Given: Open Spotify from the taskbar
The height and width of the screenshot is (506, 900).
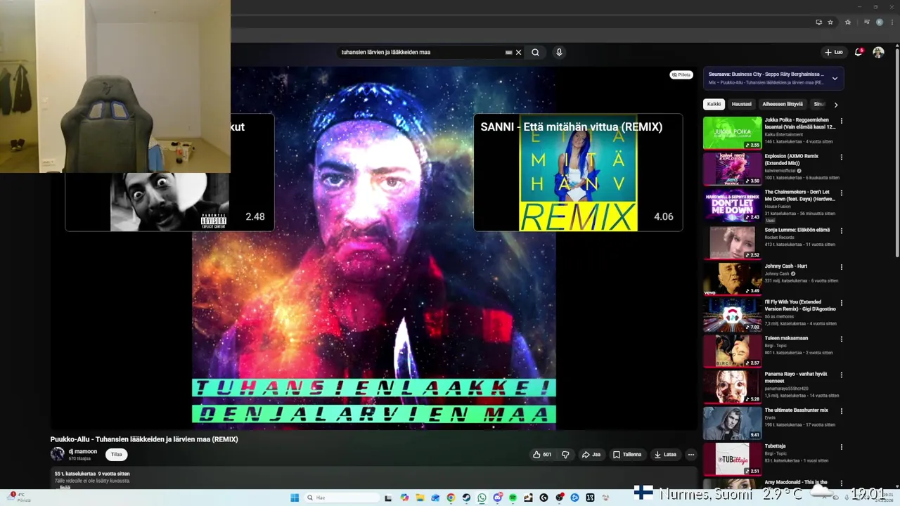Looking at the screenshot, I should pos(513,498).
